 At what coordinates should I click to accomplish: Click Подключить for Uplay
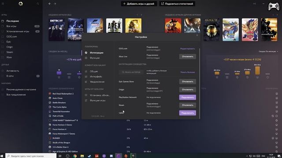[188, 113]
